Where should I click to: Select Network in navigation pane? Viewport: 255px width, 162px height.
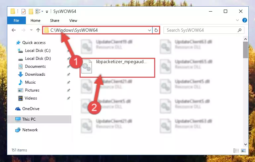30,130
